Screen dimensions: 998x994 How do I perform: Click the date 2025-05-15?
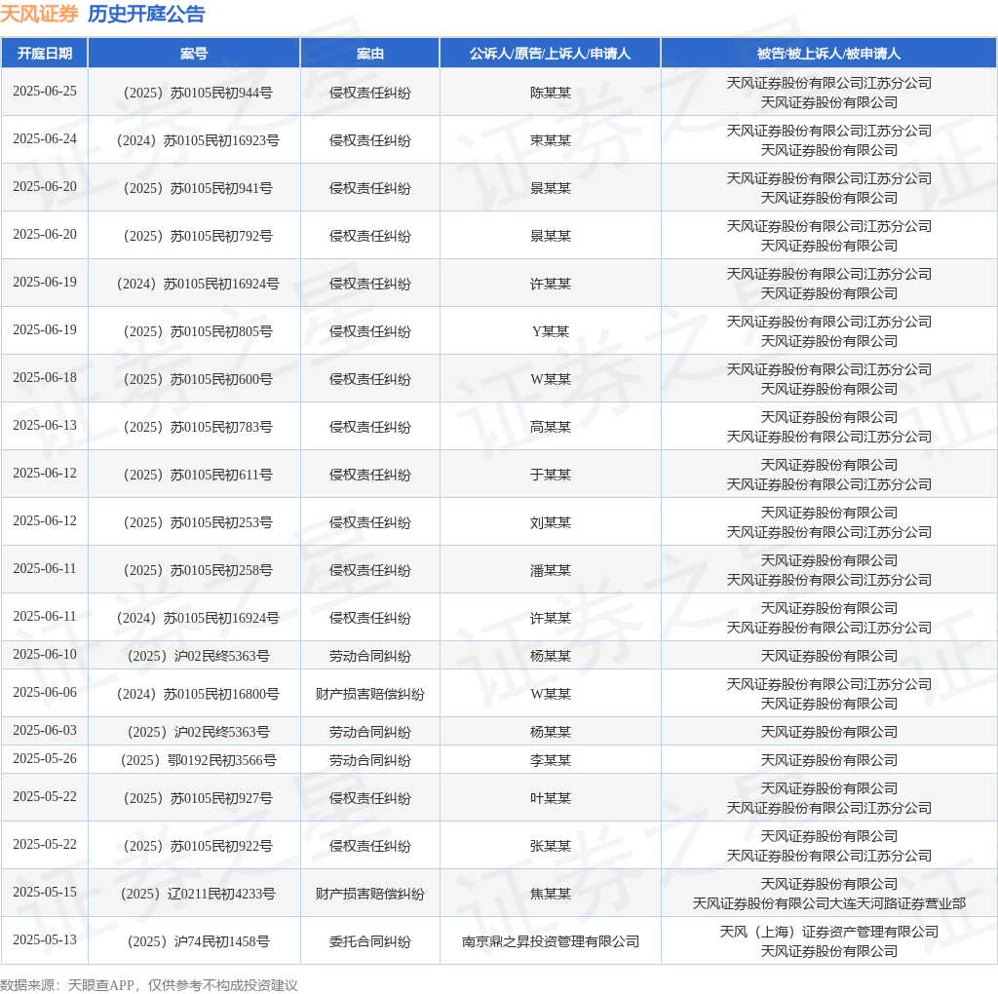pyautogui.click(x=45, y=893)
